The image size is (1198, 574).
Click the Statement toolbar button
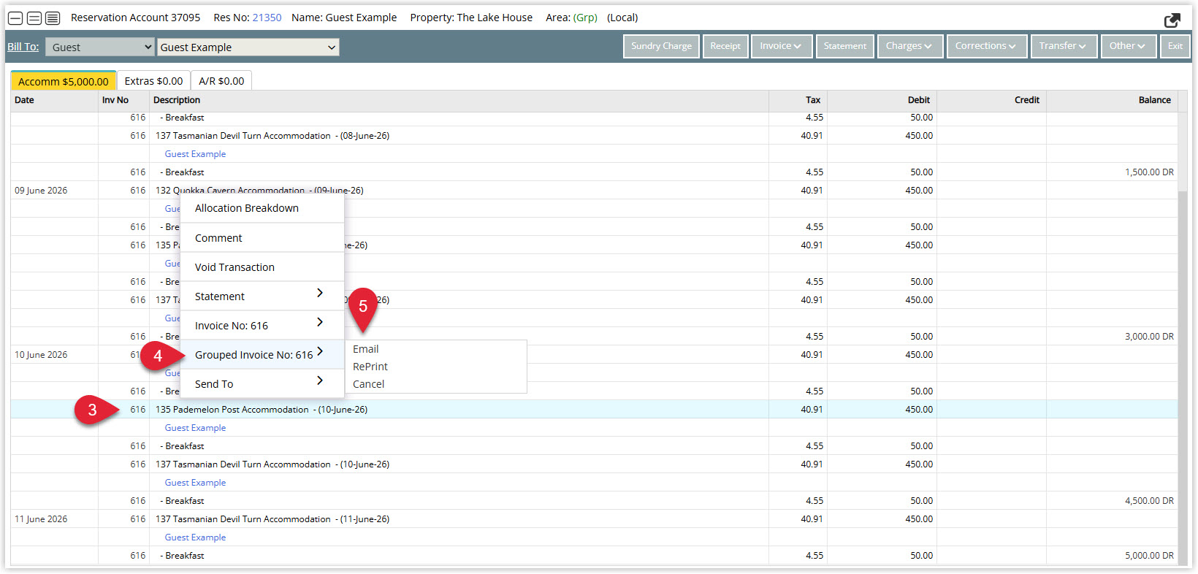point(844,46)
